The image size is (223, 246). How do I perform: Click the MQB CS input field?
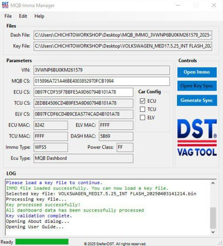(102, 81)
